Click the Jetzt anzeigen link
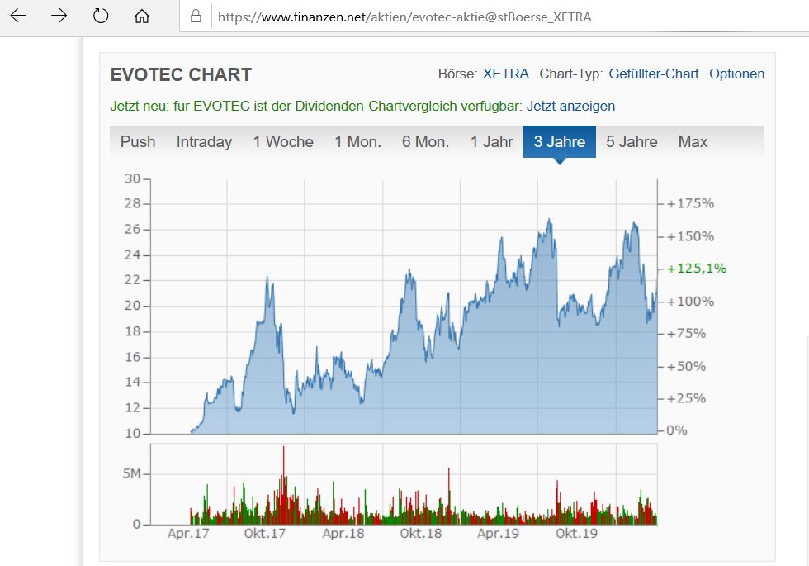 [x=570, y=106]
